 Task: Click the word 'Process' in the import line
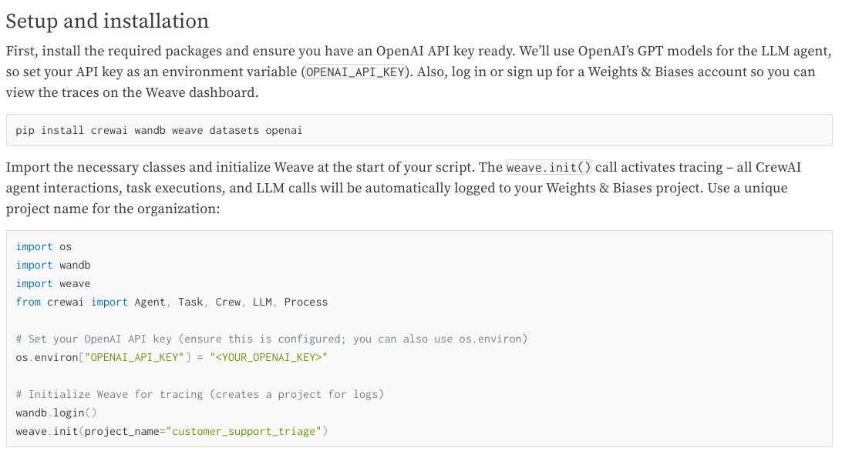305,302
